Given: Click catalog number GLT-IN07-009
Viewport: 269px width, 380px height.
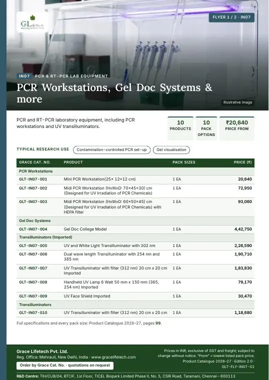Looking at the screenshot, I should (33, 296).
